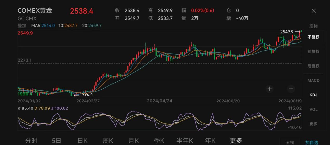Open the 叠加 overlay settings
330x145 pixels.
(22, 26)
